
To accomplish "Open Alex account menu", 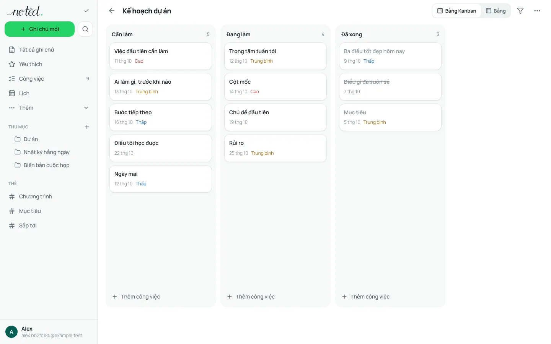I will [49, 332].
